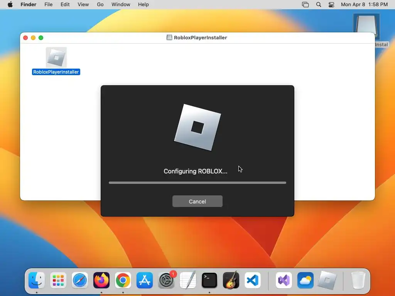Click the Roblox installer icon in the Dock
The height and width of the screenshot is (296, 395).
pos(327,280)
